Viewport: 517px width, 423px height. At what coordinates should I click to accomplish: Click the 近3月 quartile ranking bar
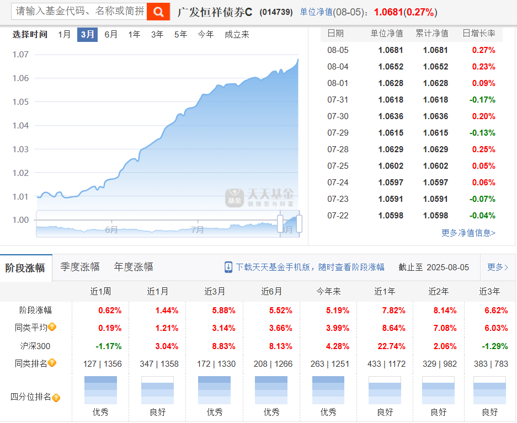pos(214,390)
